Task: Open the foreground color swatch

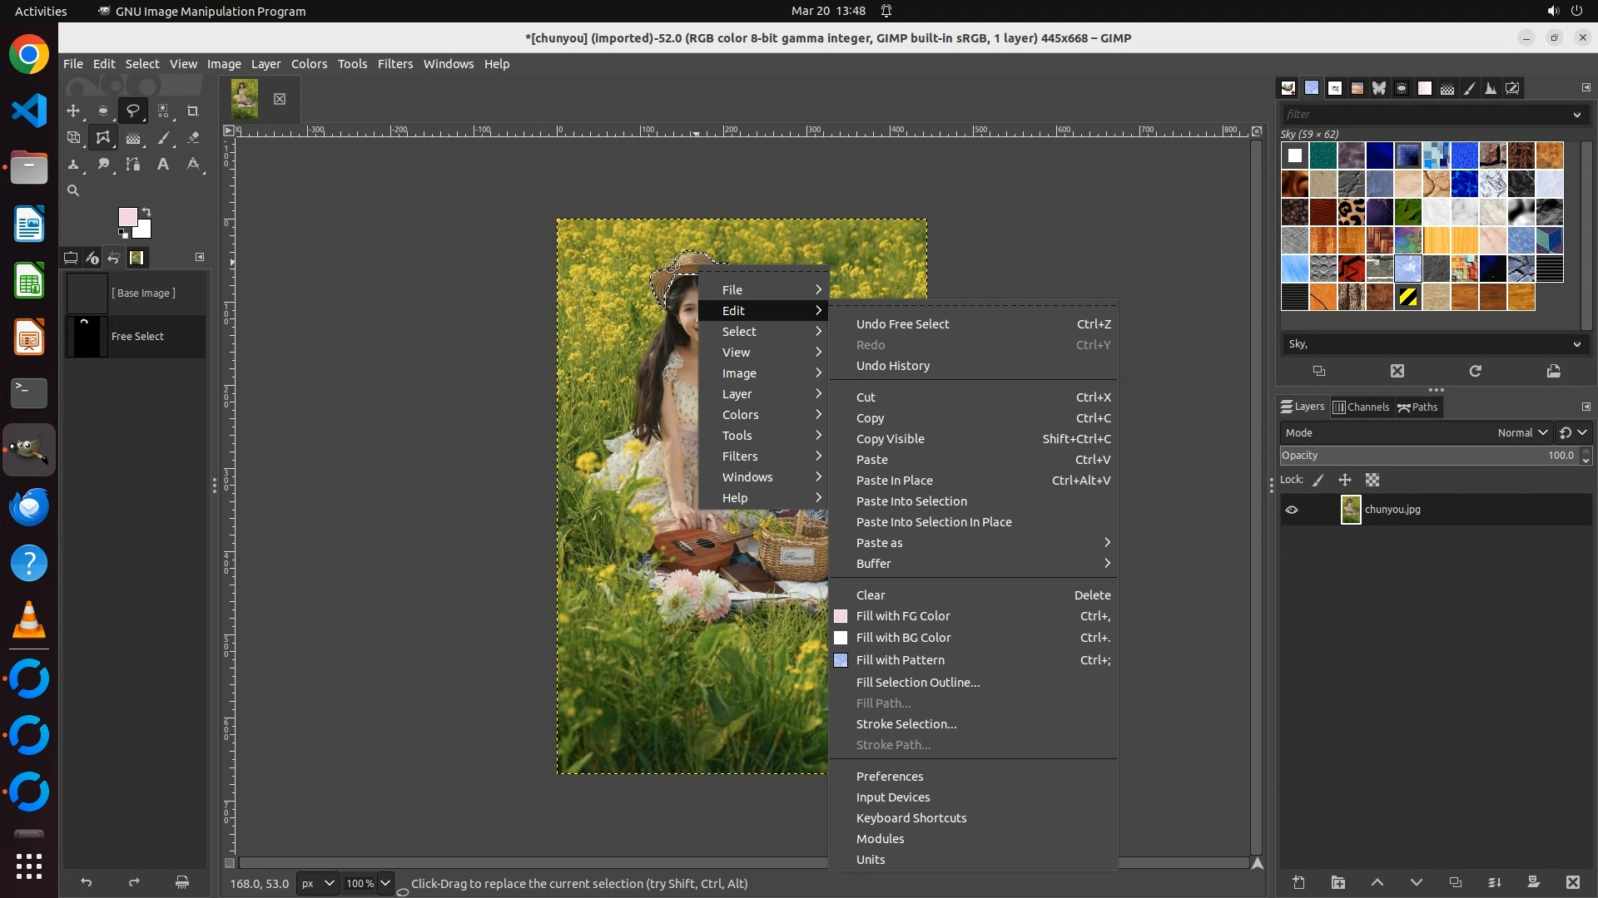Action: [x=127, y=217]
